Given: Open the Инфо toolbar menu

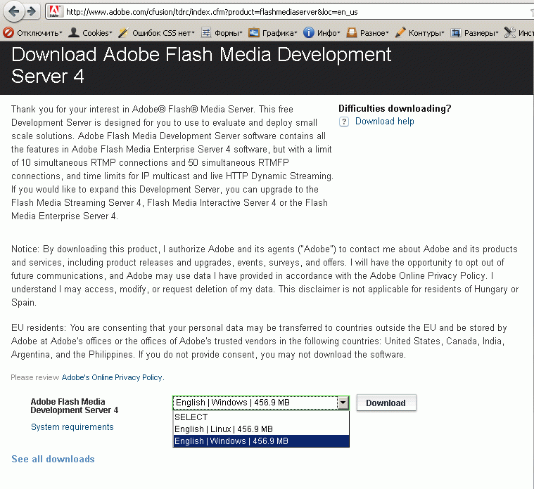Looking at the screenshot, I should click(329, 33).
